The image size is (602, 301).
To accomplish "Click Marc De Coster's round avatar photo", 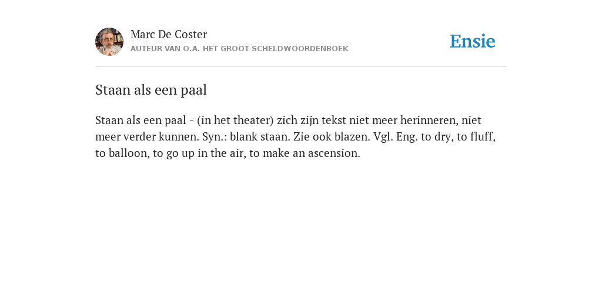I will (109, 42).
